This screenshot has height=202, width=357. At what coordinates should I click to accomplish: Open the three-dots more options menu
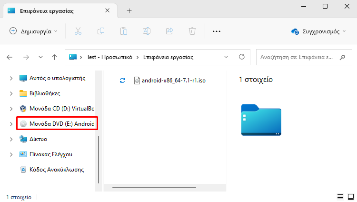coord(216,31)
